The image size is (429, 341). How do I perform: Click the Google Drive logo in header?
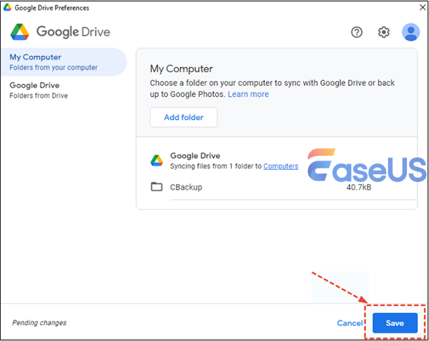tap(20, 32)
